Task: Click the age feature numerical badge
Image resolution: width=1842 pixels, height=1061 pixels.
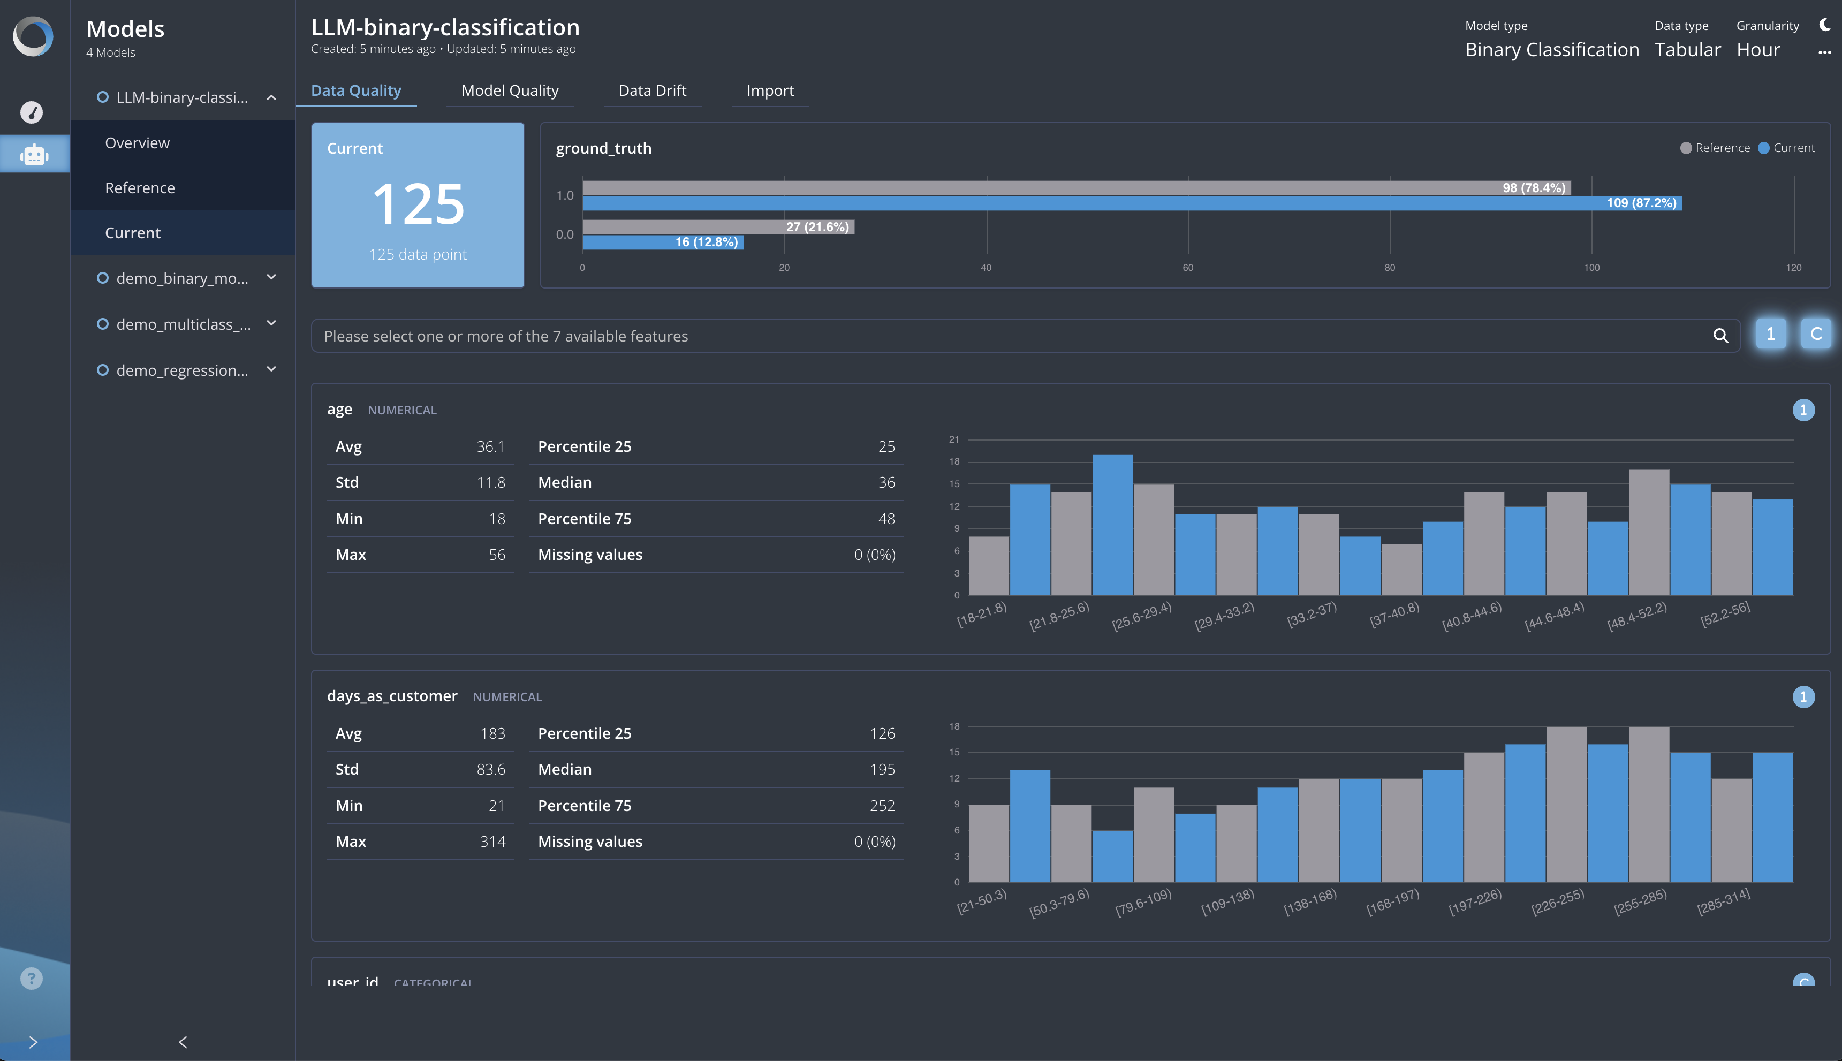Action: [x=1803, y=410]
